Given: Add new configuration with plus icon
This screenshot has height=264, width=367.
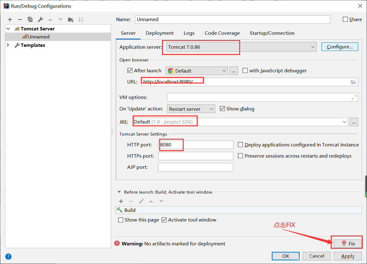Looking at the screenshot, I should click(x=10, y=20).
